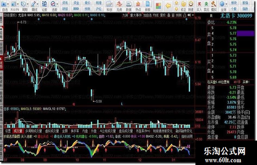Select the 周期 clock period icon

[23, 4]
